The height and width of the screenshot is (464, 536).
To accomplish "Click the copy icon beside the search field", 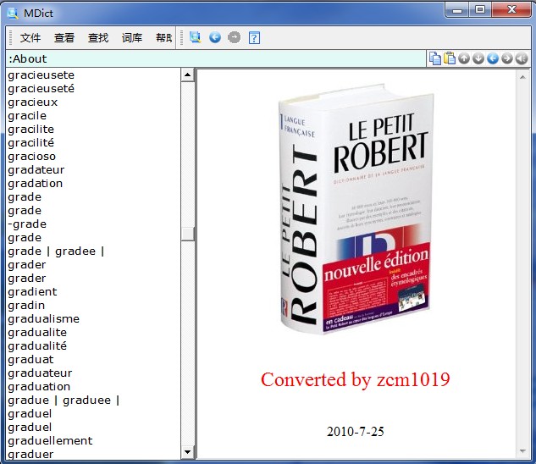I will pos(434,58).
